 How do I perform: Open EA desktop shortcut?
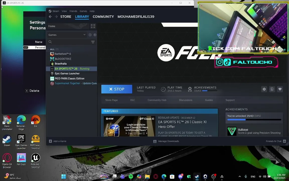click(x=36, y=121)
